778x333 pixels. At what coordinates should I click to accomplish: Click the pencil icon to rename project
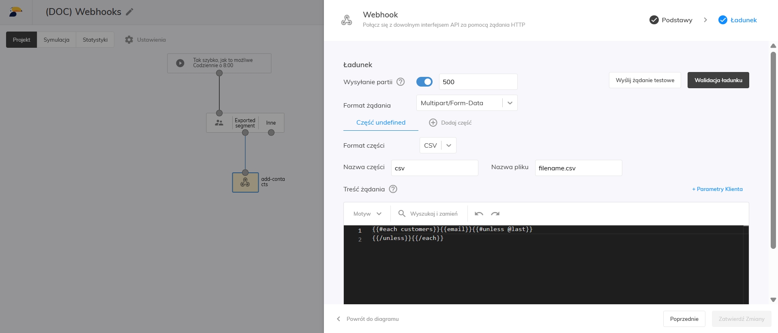coord(129,12)
